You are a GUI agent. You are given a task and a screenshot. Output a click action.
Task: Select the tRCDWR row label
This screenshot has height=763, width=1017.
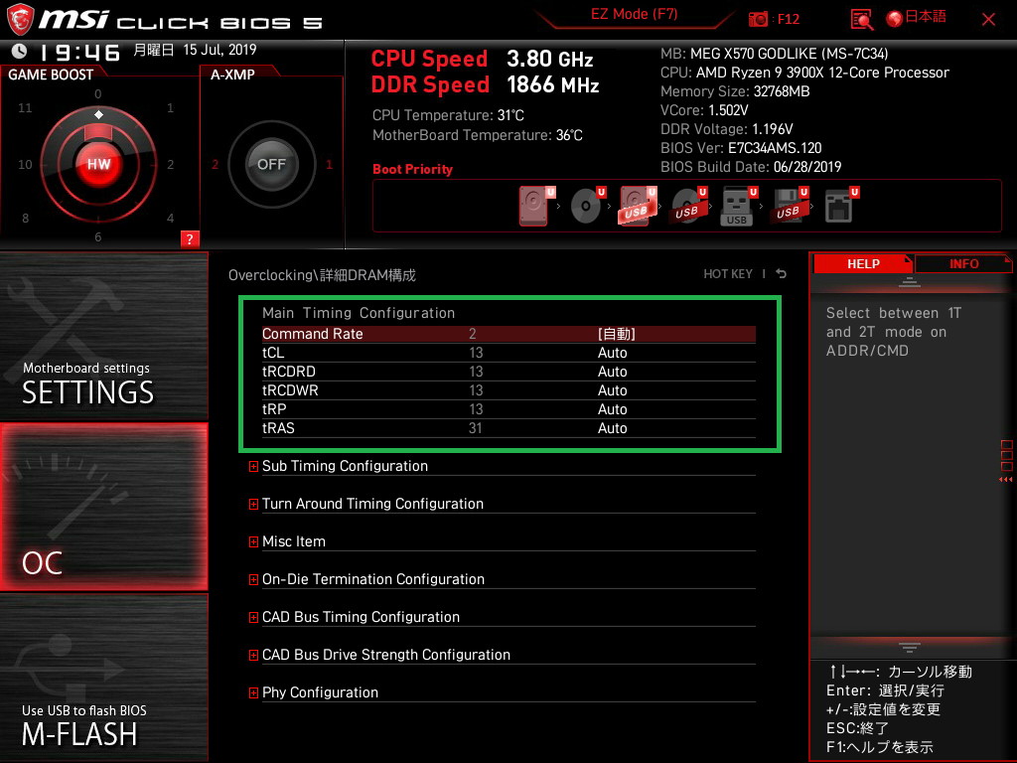pos(290,389)
